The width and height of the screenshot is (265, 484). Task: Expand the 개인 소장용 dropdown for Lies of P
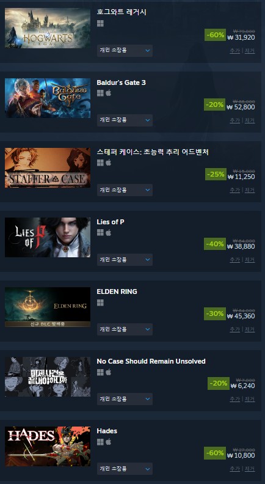pyautogui.click(x=125, y=260)
